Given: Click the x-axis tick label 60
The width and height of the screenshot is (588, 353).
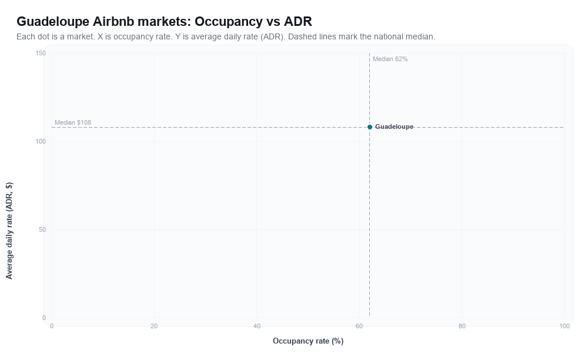Looking at the screenshot, I should tap(359, 327).
